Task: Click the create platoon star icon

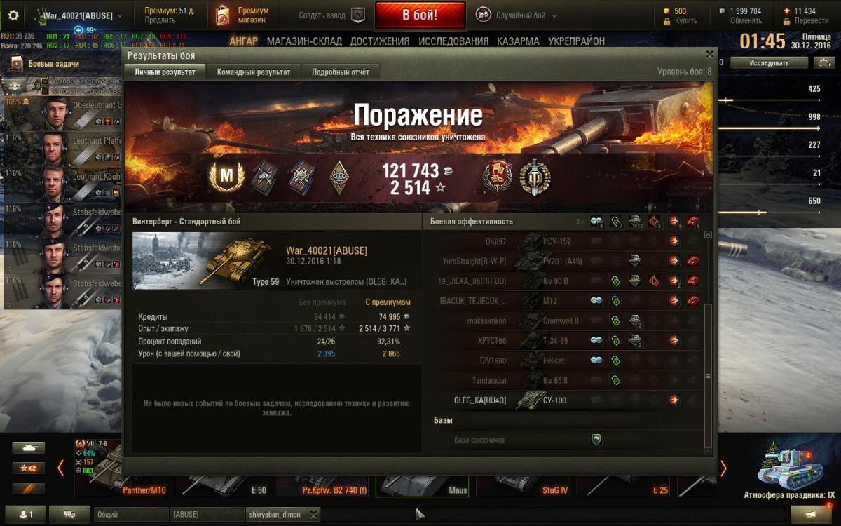Action: pos(358,15)
